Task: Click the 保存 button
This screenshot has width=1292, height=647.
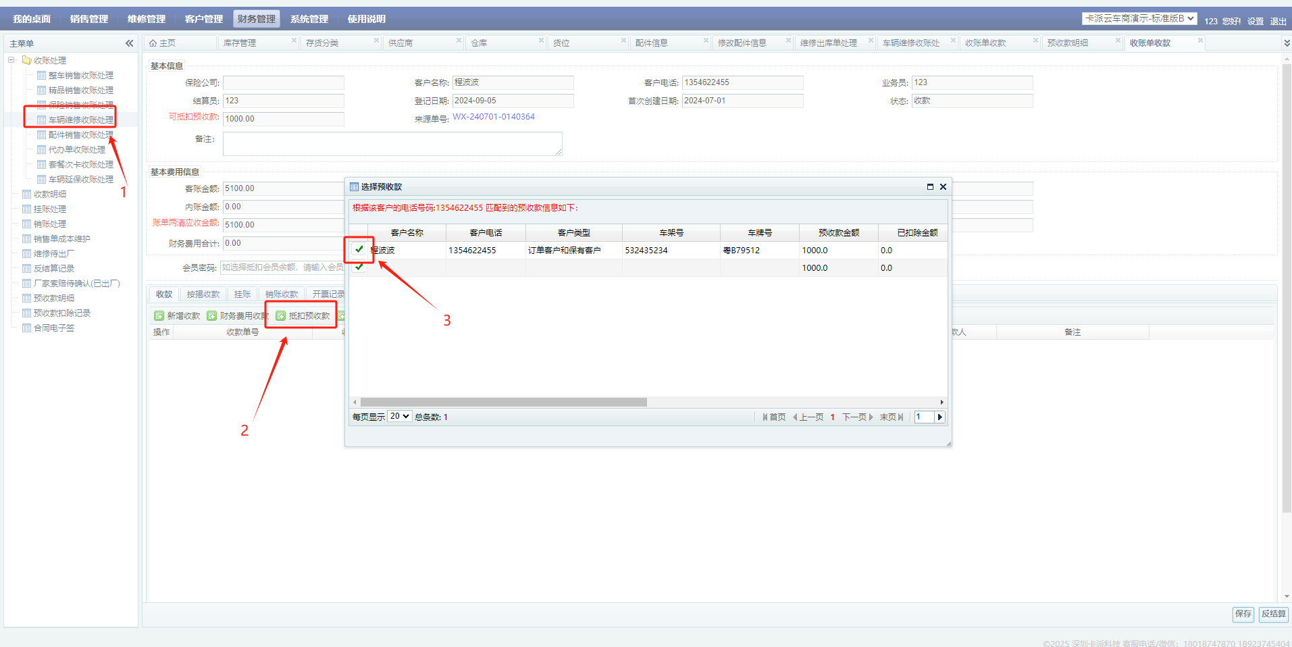Action: pyautogui.click(x=1243, y=614)
